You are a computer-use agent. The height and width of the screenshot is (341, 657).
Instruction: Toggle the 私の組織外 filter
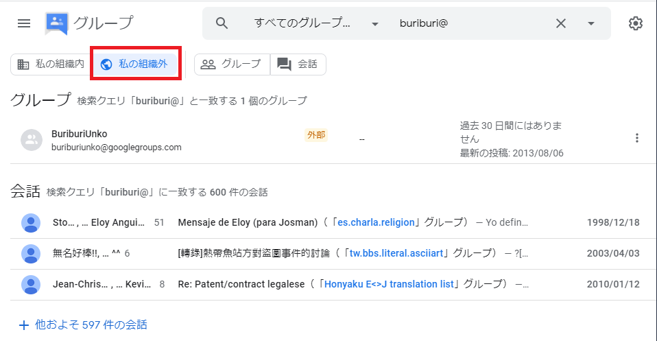pyautogui.click(x=134, y=64)
